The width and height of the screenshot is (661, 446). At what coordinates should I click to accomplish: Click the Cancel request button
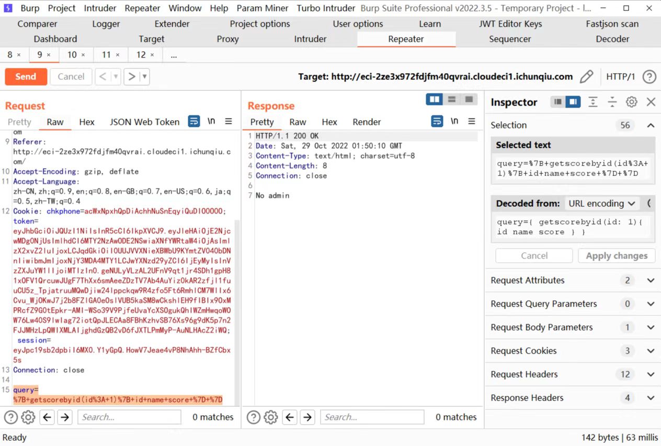click(x=71, y=77)
